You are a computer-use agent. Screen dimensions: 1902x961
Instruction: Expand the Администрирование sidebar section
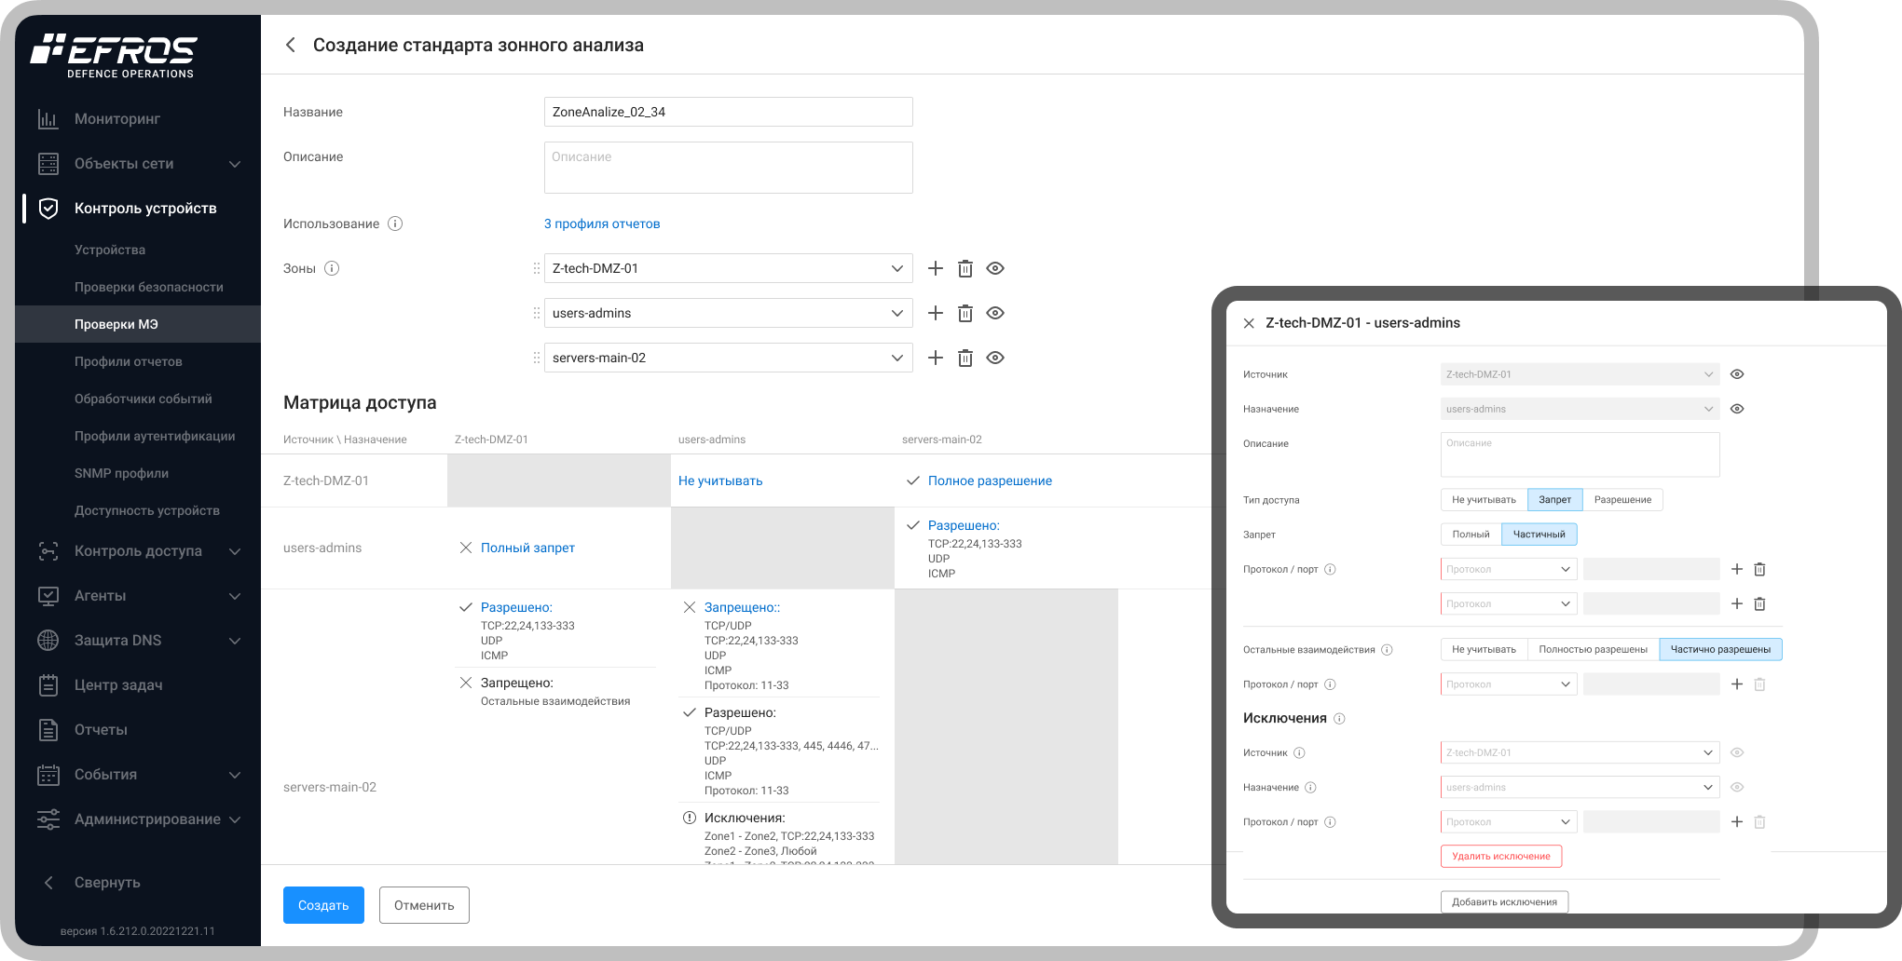(235, 819)
